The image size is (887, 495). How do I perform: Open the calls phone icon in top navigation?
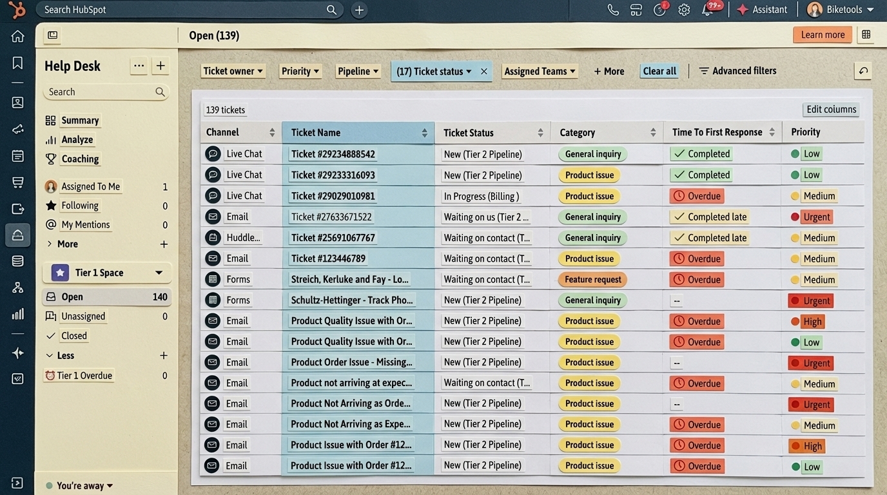point(612,9)
